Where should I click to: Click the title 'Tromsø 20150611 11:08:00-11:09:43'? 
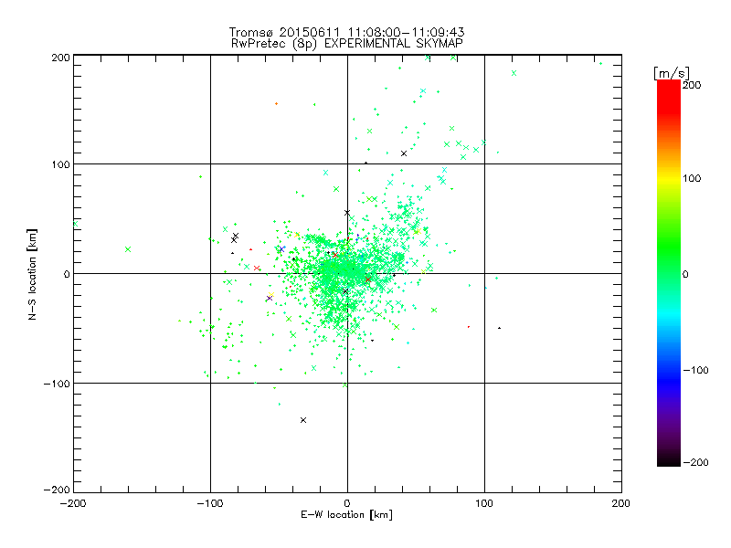pos(346,32)
